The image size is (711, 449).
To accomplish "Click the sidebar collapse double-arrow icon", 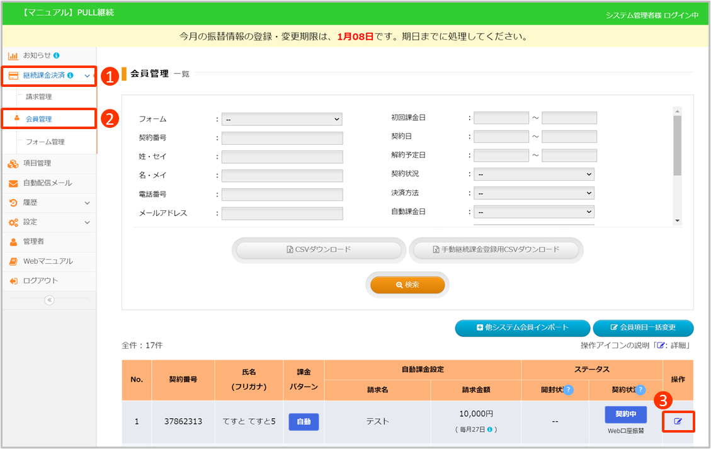I will coord(49,300).
